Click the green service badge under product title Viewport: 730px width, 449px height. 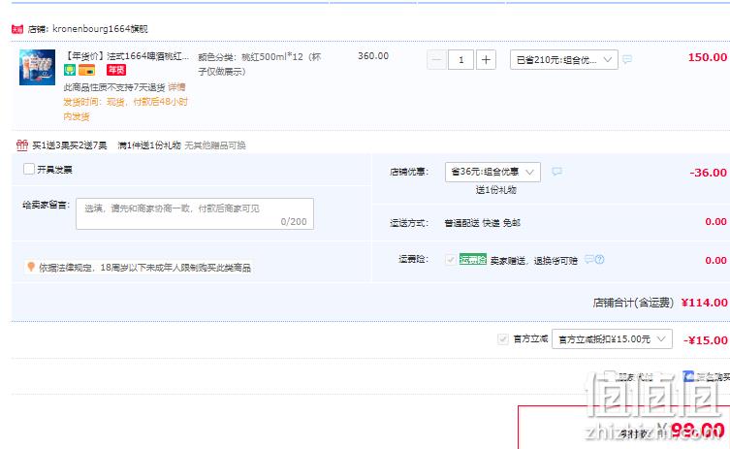click(70, 71)
